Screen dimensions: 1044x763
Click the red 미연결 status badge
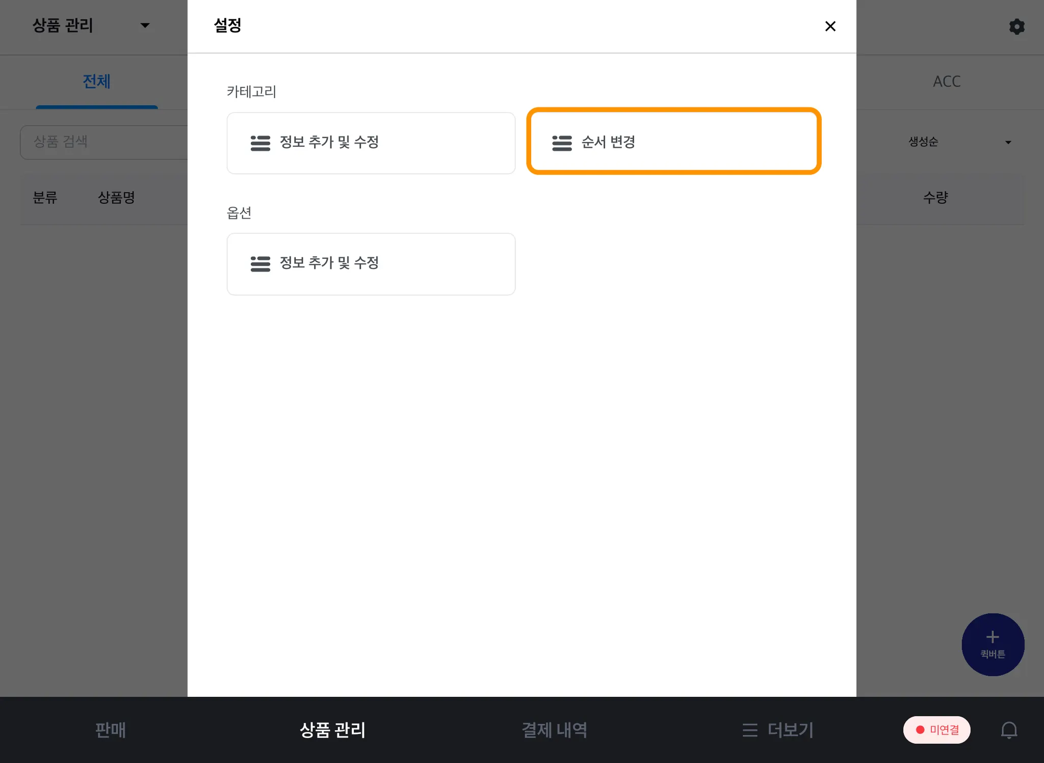[936, 730]
